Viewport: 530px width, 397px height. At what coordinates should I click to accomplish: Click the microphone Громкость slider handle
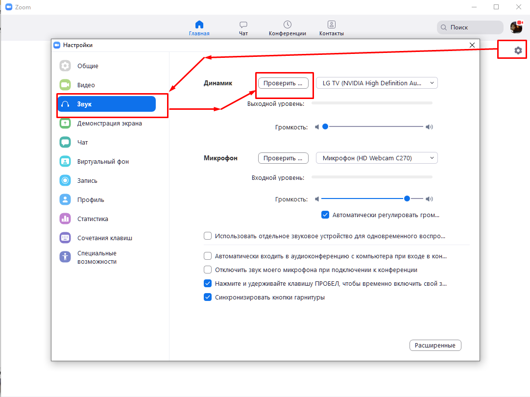[407, 198]
